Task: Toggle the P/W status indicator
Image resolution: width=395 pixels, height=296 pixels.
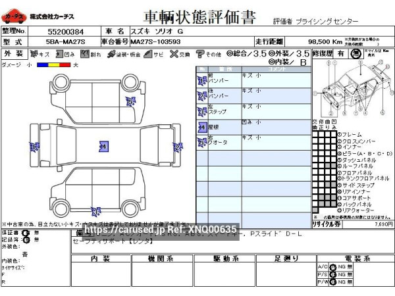Action: (332, 282)
